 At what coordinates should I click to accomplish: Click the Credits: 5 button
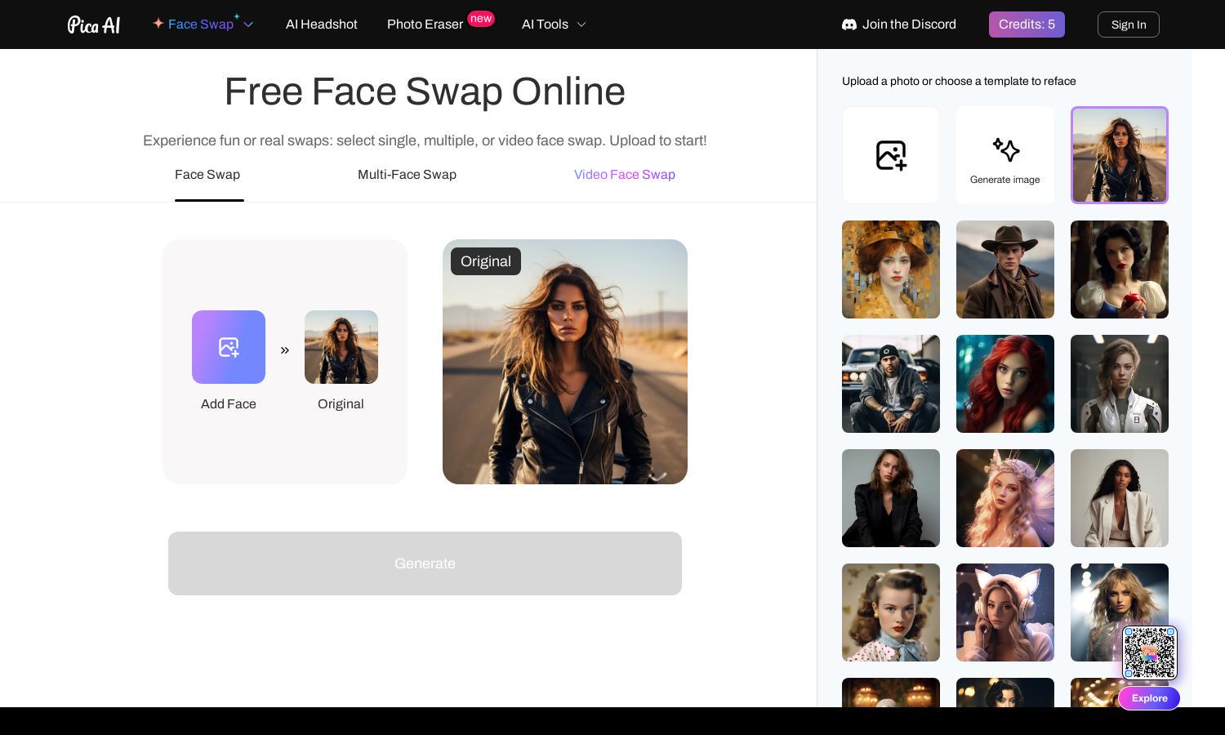[x=1027, y=24]
